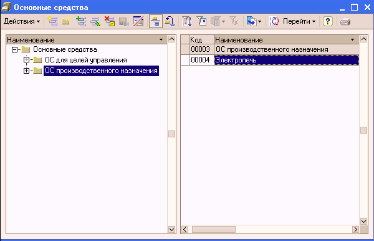Click the Mark for deletion red X icon

[110, 21]
